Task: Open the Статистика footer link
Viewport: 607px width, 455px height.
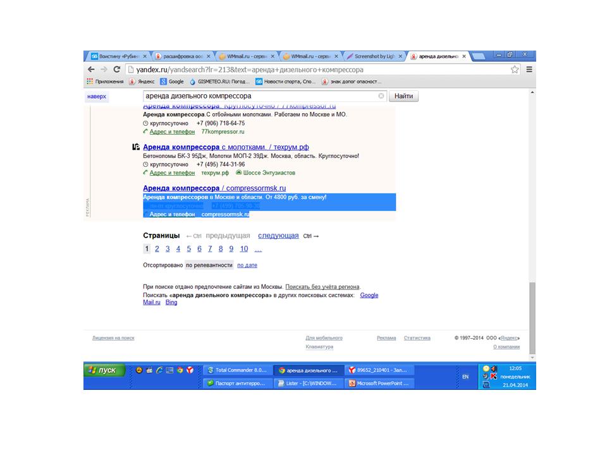Action: click(417, 337)
